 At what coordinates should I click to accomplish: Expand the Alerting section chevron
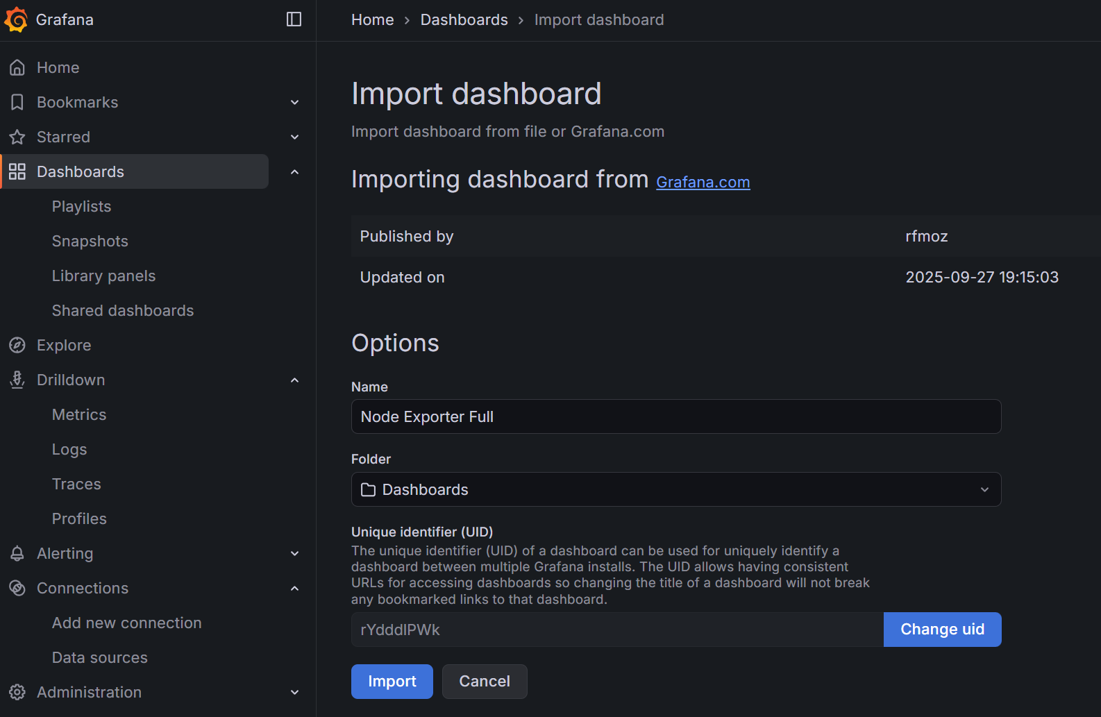[x=294, y=553]
